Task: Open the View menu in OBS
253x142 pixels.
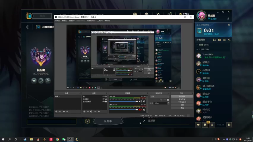Action: [72, 21]
